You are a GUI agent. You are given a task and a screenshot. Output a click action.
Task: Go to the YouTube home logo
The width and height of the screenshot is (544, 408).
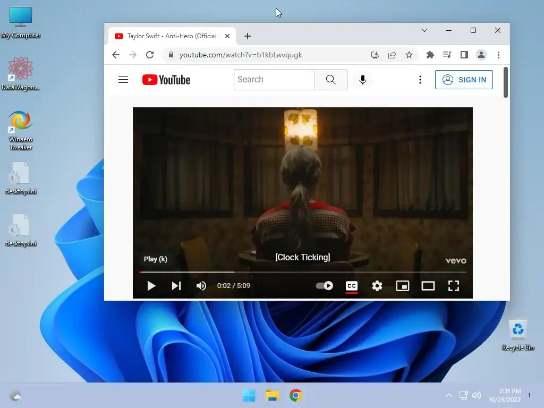(166, 80)
